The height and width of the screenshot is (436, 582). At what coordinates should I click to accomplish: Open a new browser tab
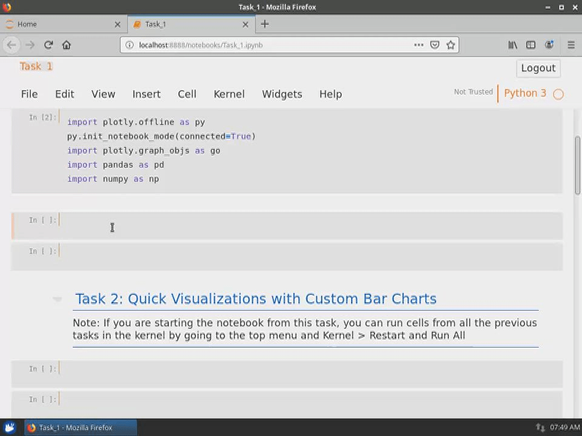[265, 24]
